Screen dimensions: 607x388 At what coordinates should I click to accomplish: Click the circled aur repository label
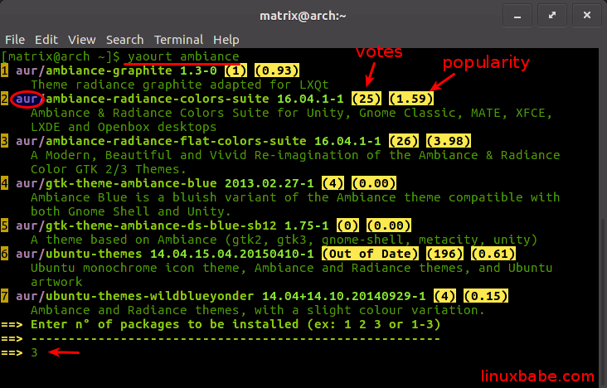(x=27, y=99)
